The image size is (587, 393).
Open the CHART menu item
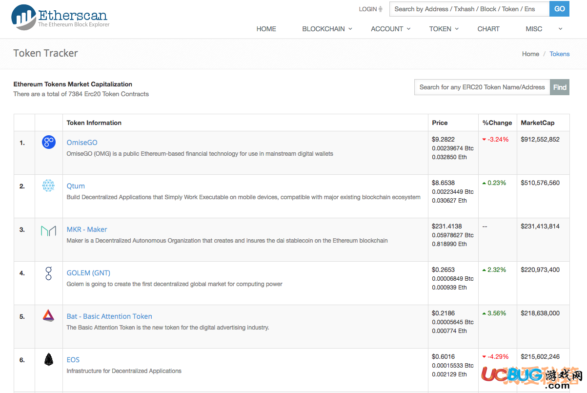(488, 29)
